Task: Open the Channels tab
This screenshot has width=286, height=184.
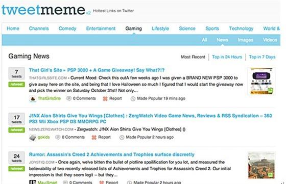Action: coord(39,29)
